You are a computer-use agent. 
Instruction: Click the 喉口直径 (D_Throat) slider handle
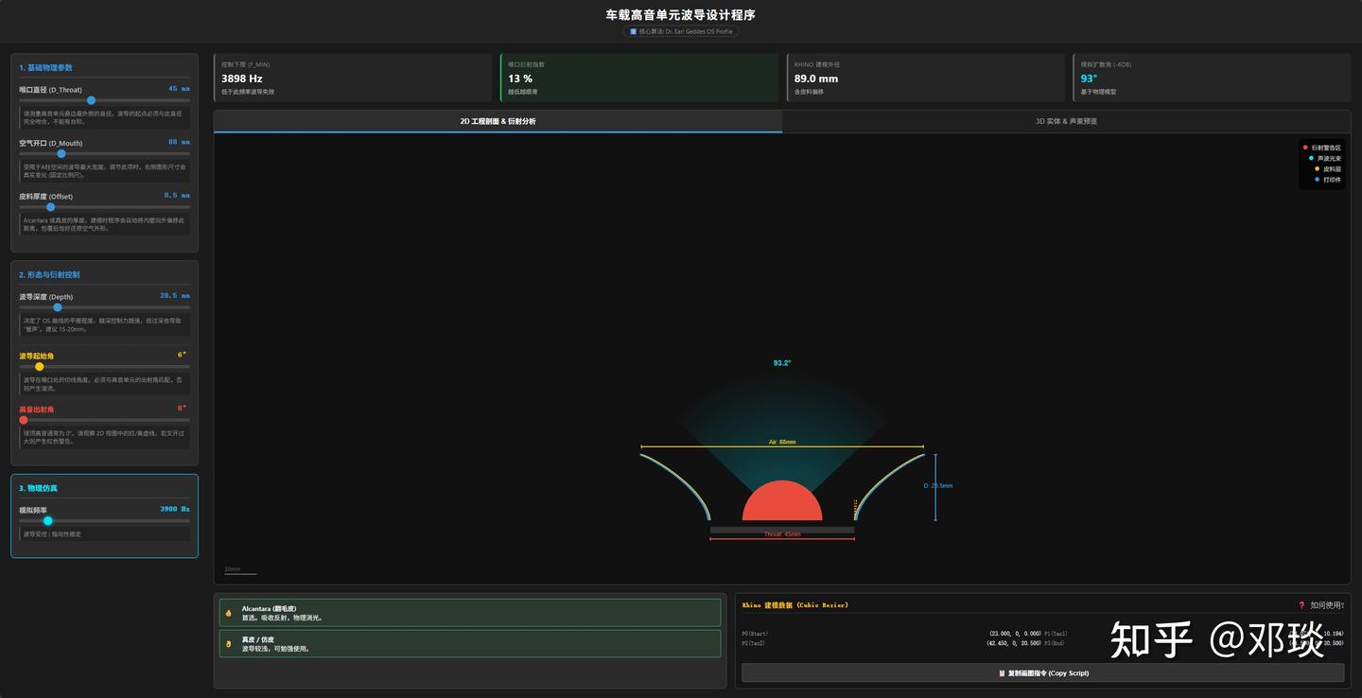point(91,100)
